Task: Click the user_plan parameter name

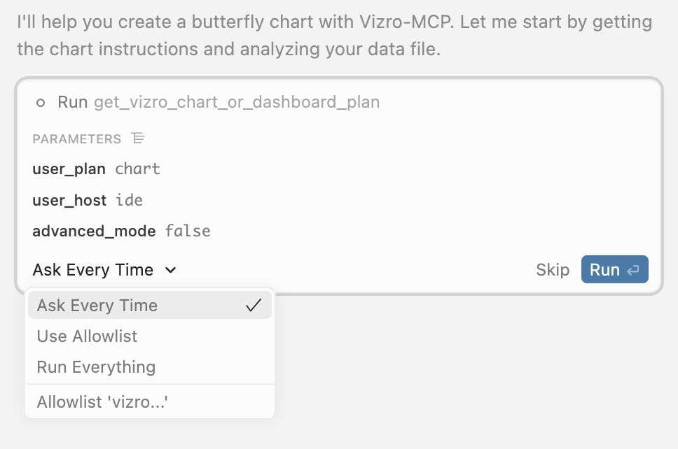Action: pos(69,169)
